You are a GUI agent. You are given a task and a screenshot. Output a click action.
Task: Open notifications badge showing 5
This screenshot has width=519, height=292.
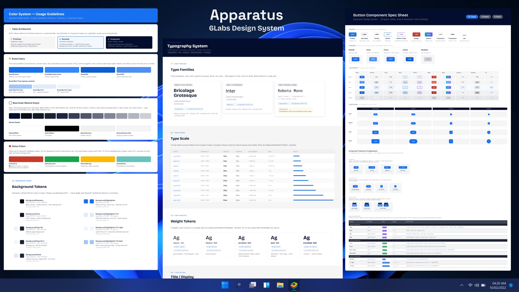(x=511, y=285)
